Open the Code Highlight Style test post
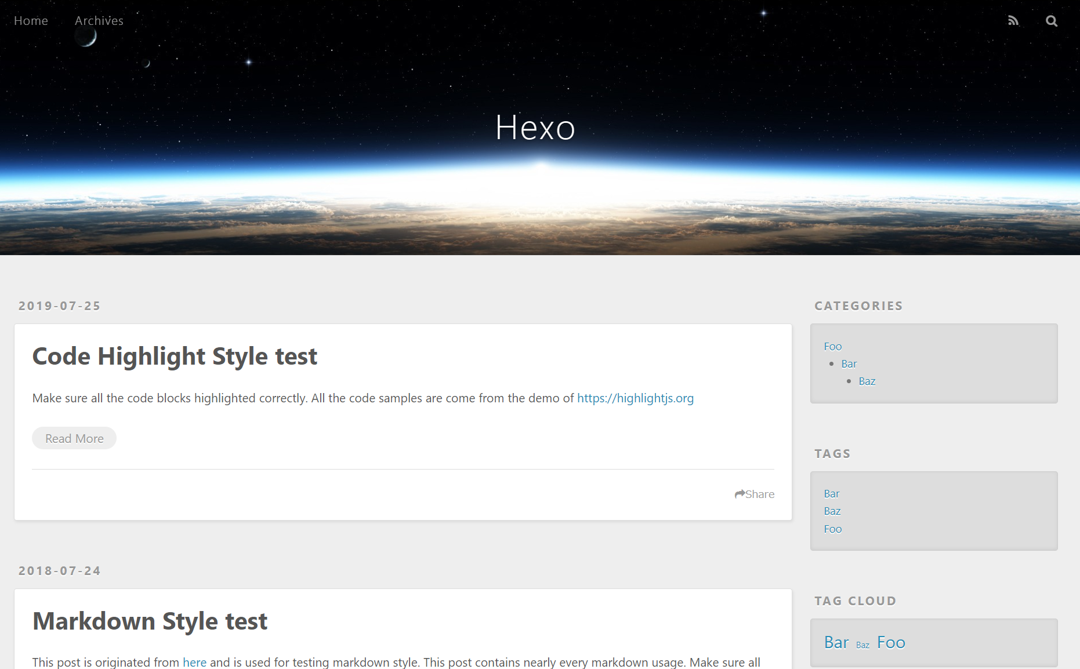 click(x=175, y=356)
